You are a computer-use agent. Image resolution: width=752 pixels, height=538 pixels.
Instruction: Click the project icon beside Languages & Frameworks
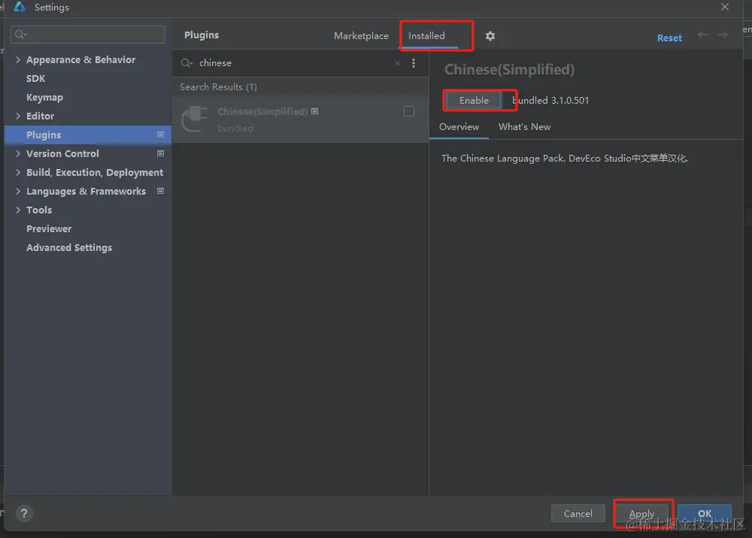[x=161, y=191]
